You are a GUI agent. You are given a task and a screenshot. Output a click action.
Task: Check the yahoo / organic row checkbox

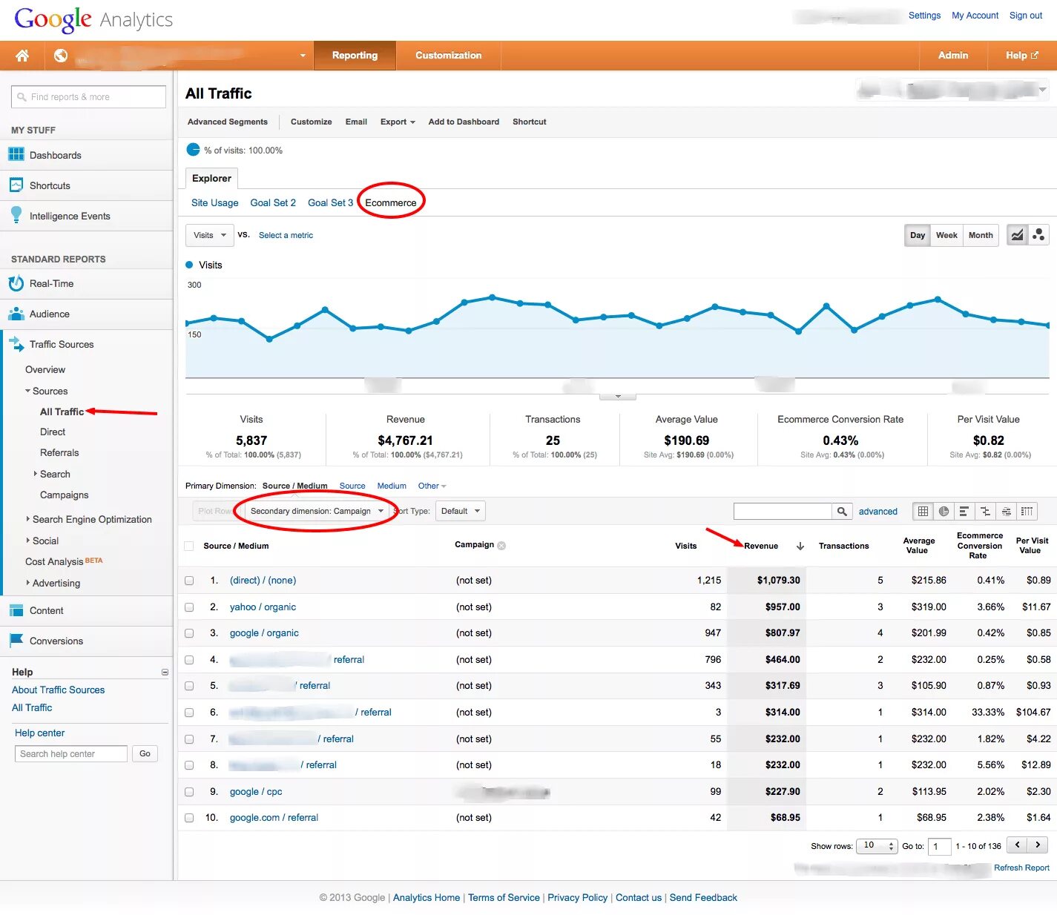[189, 607]
